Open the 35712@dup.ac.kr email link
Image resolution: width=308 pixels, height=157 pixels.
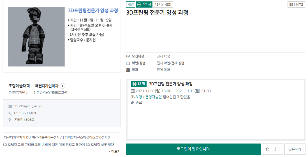(28, 106)
